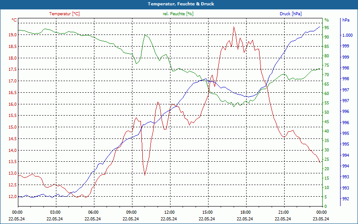Click the '23.05.24' date label
Image resolution: width=358 pixels, height=224 pixels.
tap(321, 219)
